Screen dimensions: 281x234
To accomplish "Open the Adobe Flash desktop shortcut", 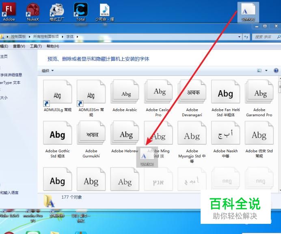I will (x=9, y=12).
